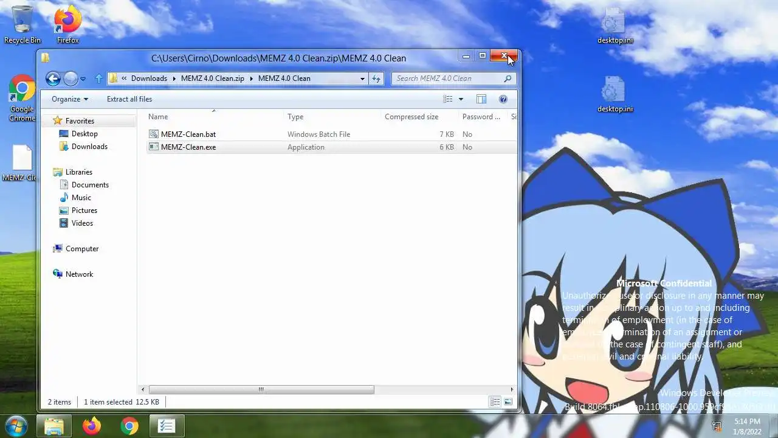This screenshot has width=778, height=438.
Task: Open the Videos library
Action: point(82,223)
